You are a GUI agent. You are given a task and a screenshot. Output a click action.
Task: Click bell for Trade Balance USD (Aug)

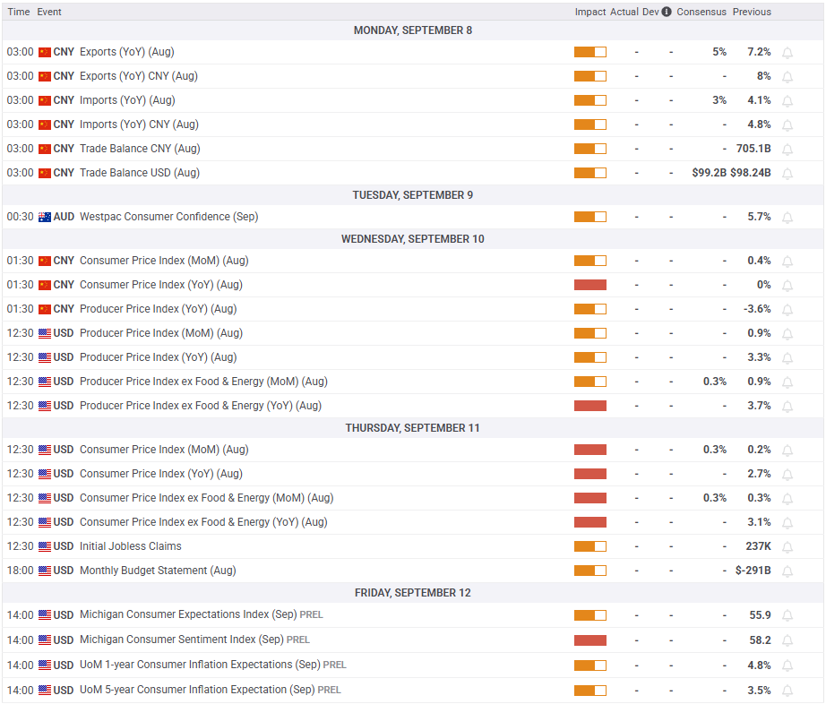tap(787, 173)
